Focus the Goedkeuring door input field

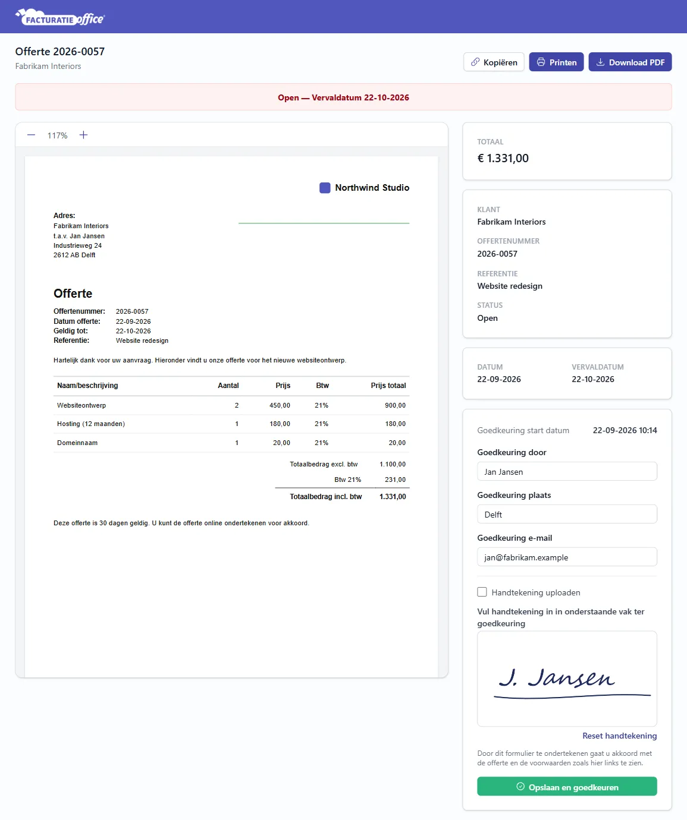pyautogui.click(x=567, y=471)
